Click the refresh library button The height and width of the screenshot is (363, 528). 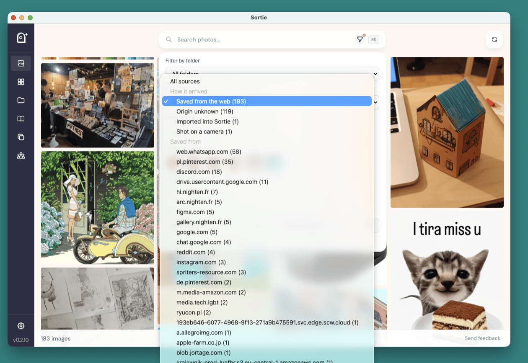(x=494, y=39)
